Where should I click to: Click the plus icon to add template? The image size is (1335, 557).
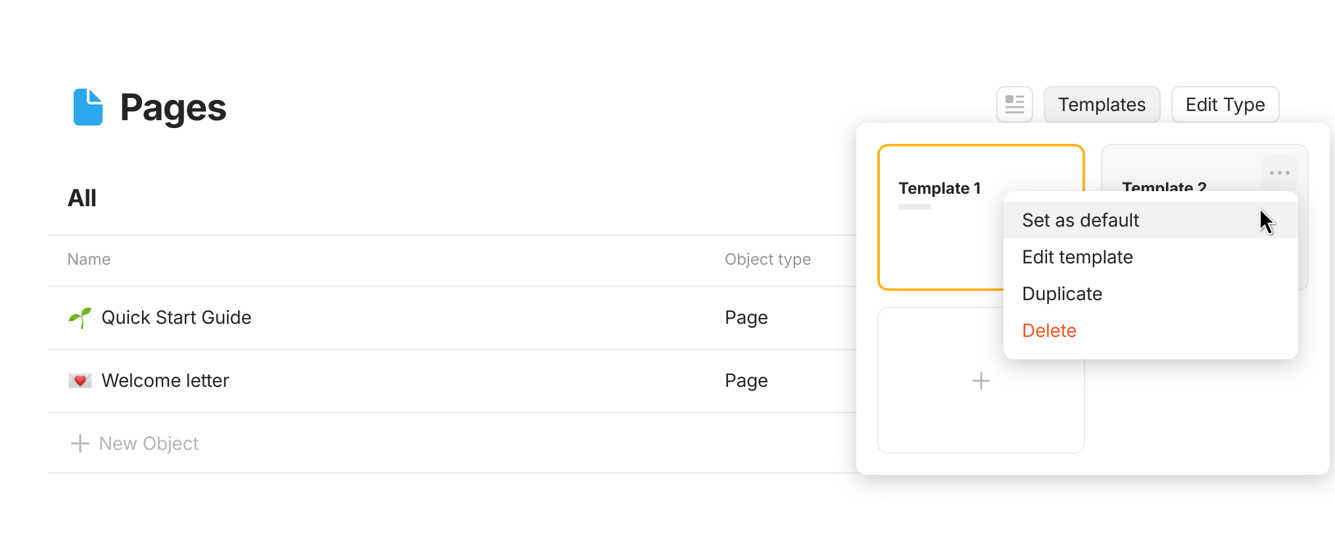[x=981, y=381]
